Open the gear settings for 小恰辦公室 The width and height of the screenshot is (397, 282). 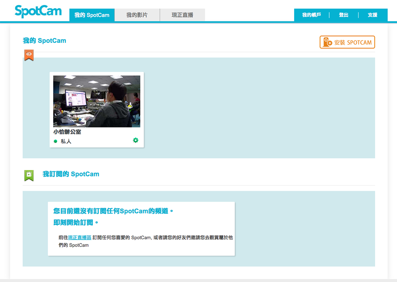tap(136, 140)
